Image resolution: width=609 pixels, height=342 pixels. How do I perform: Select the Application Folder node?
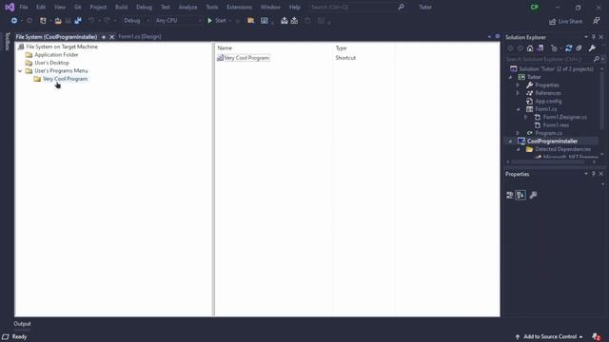tap(56, 55)
